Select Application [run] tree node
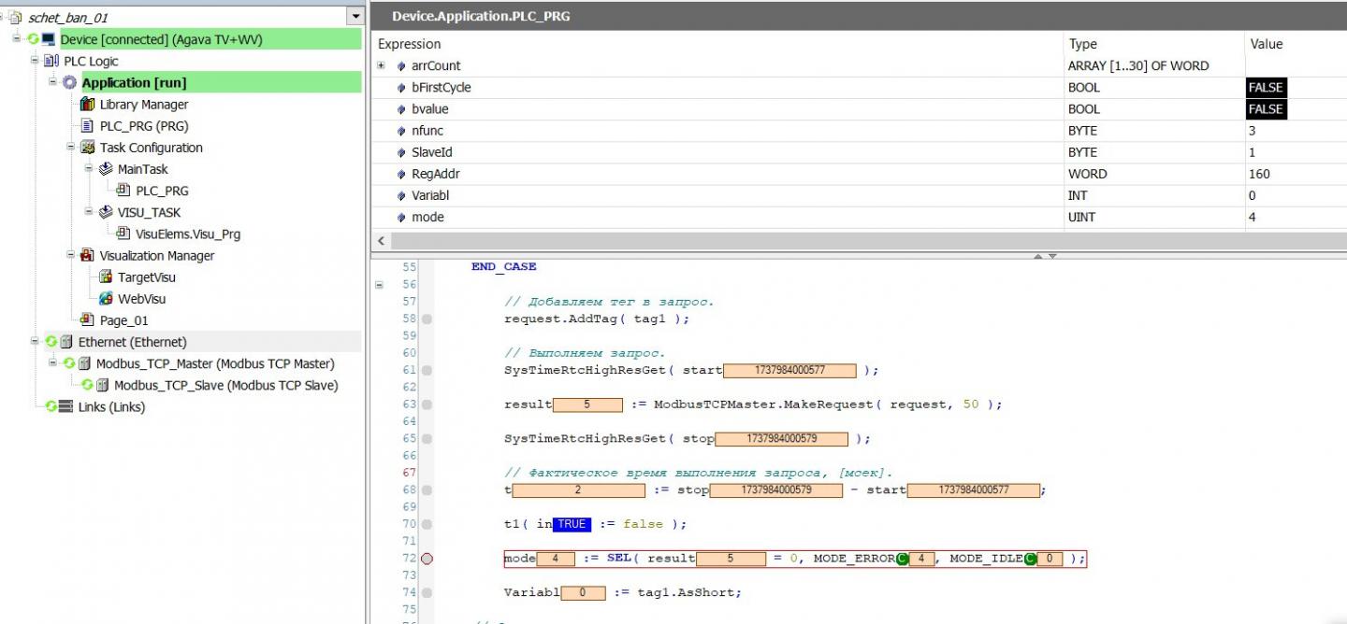Viewport: 1347px width, 624px height. [x=134, y=83]
